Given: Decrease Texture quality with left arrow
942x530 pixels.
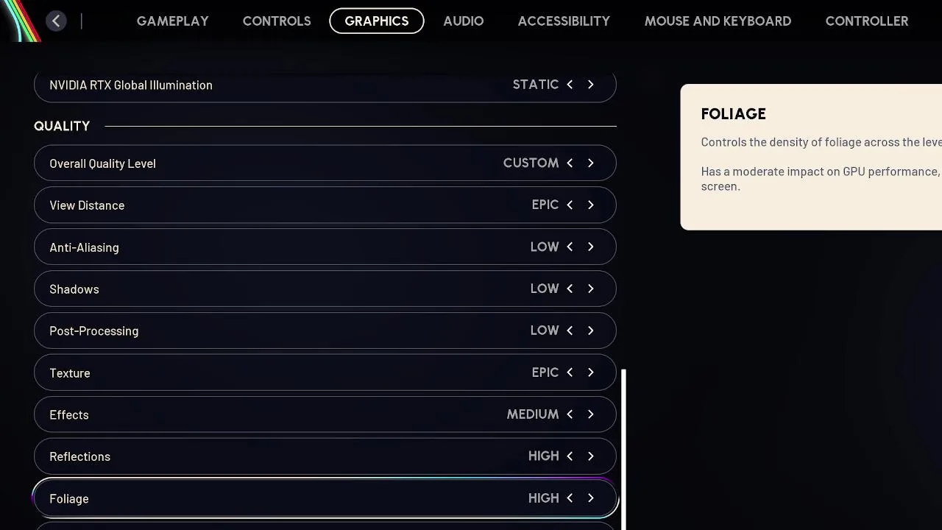Looking at the screenshot, I should coord(570,372).
